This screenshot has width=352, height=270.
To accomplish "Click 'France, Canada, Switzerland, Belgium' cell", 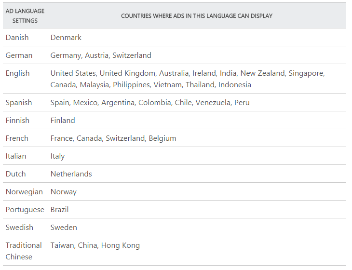I will (x=113, y=138).
